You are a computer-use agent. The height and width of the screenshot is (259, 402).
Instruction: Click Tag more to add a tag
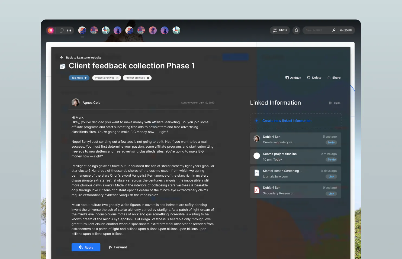[x=79, y=78]
